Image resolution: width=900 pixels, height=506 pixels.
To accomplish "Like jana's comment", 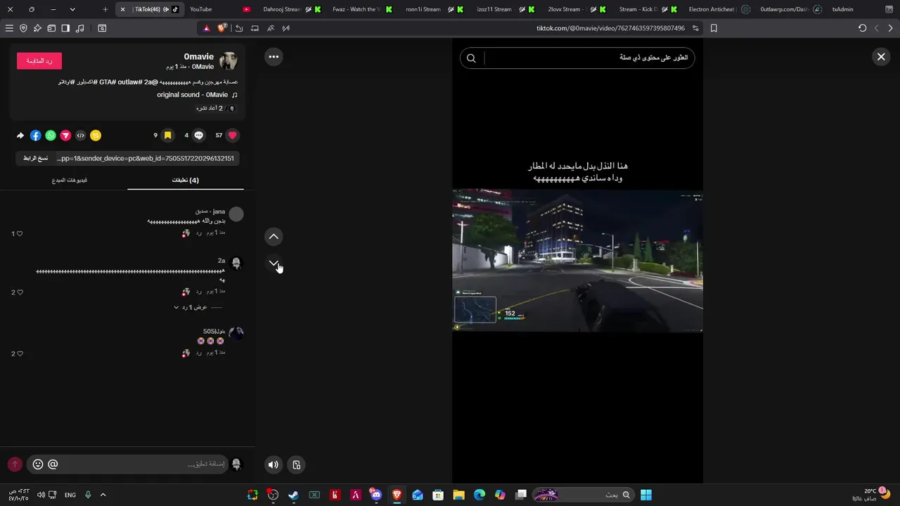I will (20, 233).
